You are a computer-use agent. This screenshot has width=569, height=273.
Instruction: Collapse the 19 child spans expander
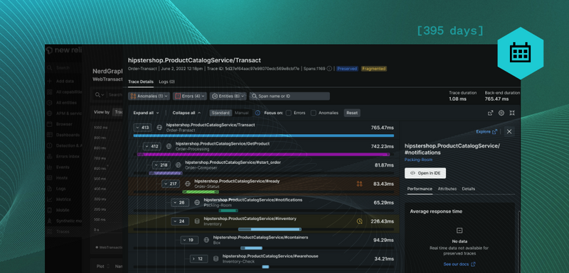pos(189,240)
